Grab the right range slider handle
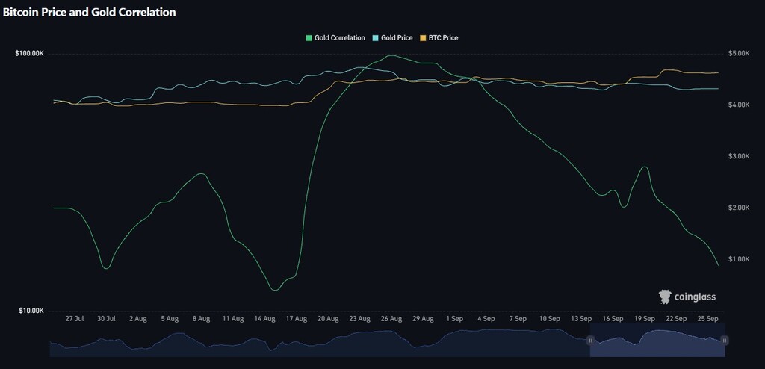 click(725, 340)
